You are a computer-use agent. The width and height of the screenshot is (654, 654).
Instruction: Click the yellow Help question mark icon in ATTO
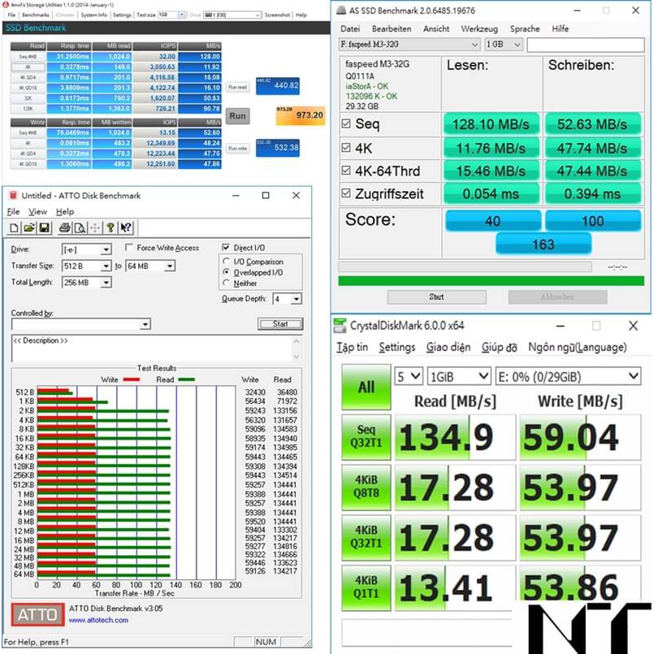111,227
